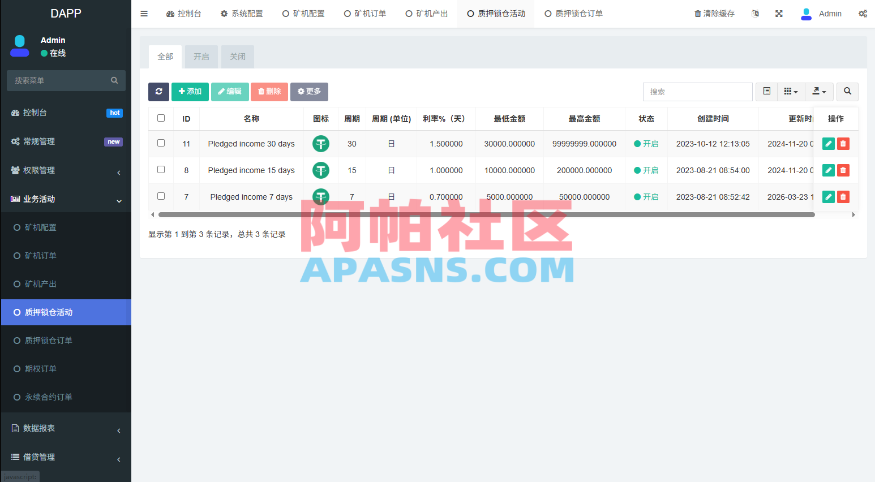
Task: Click the fullscreen toggle icon
Action: point(779,14)
